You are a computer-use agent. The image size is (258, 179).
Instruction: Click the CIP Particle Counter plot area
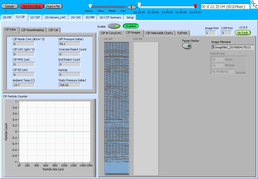pos(55,131)
